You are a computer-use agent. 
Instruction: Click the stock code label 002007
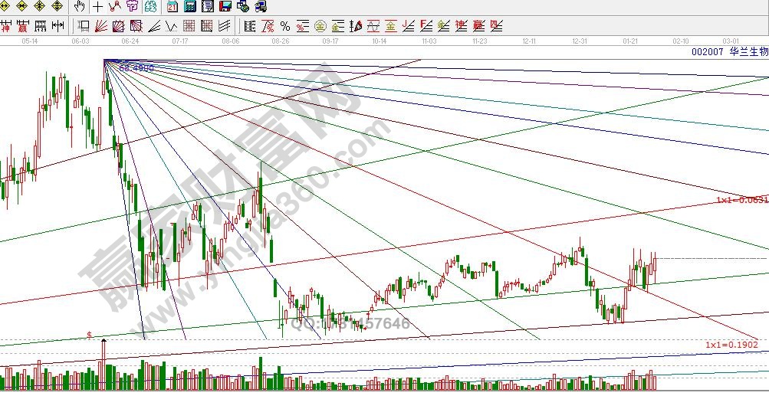pyautogui.click(x=705, y=51)
